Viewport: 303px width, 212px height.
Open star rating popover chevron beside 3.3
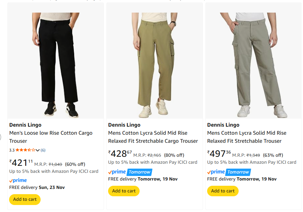pyautogui.click(x=38, y=150)
